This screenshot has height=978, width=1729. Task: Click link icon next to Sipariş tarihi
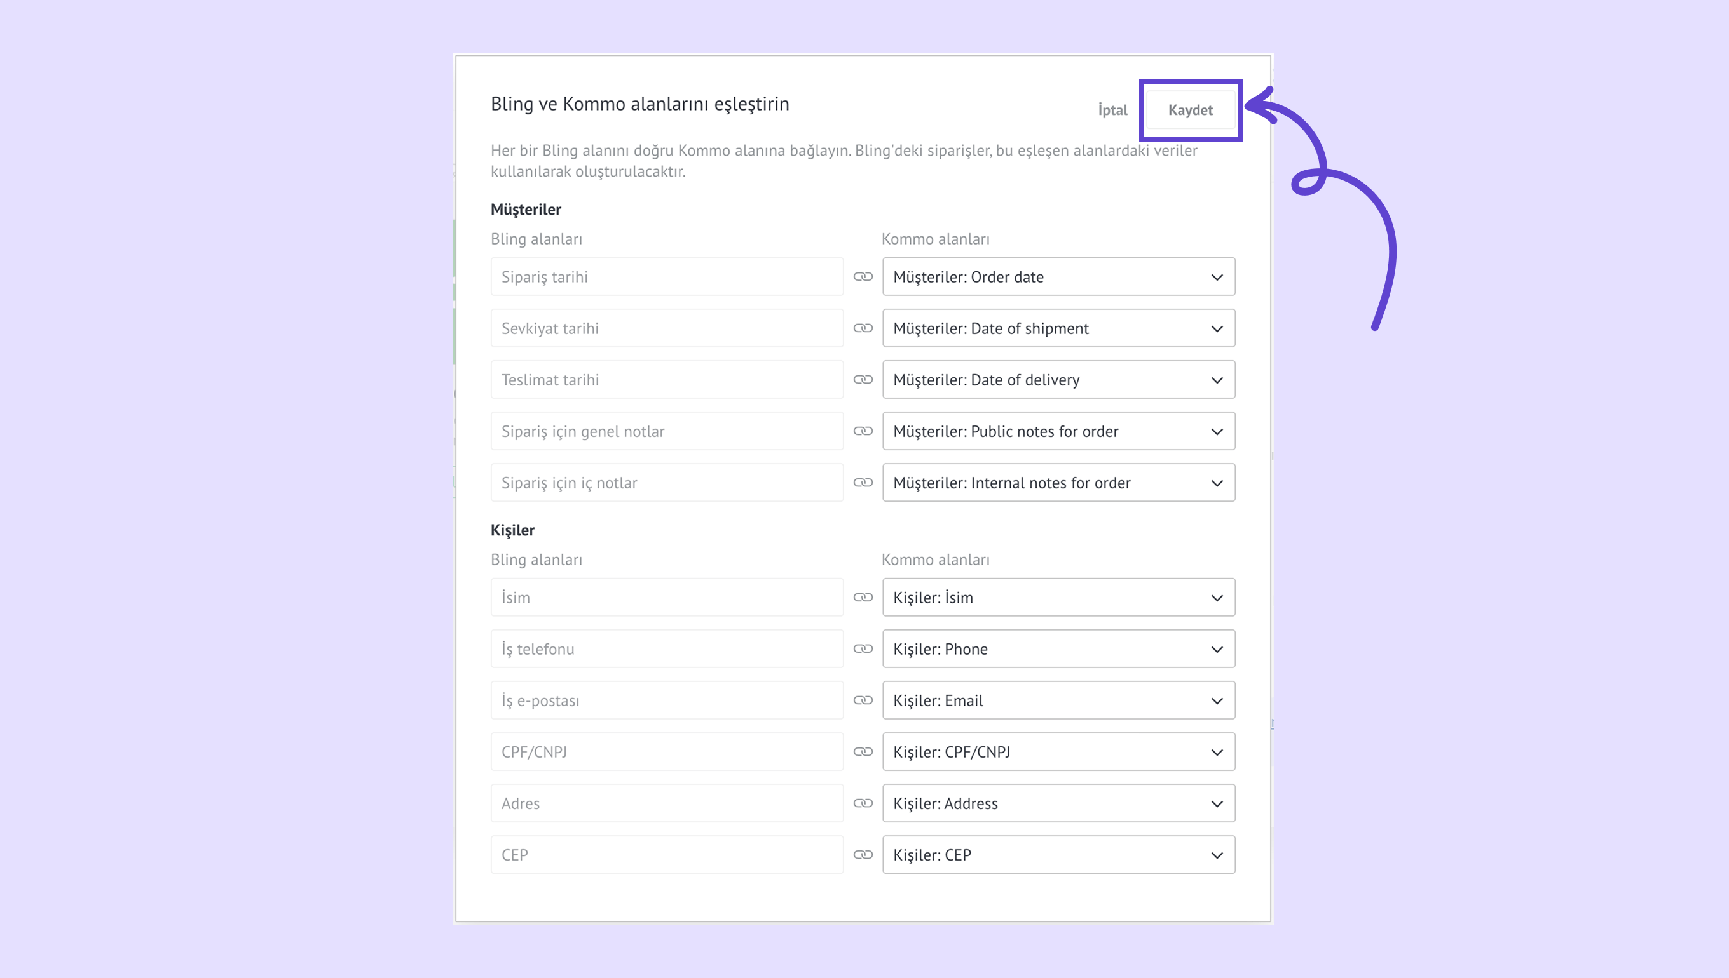[x=863, y=277]
